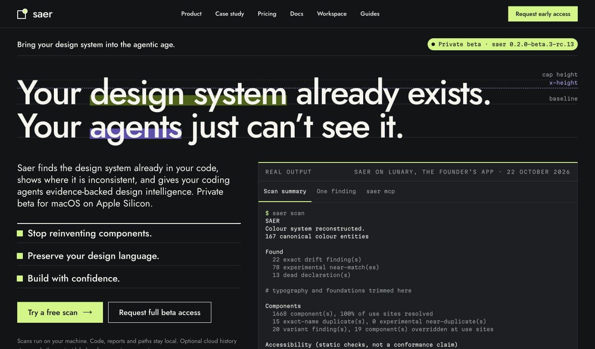Open the Guides nav item

click(x=370, y=14)
